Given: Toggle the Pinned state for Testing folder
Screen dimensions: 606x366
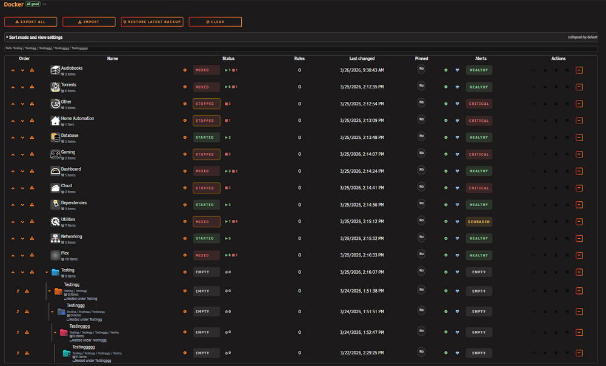Looking at the screenshot, I should [421, 270].
